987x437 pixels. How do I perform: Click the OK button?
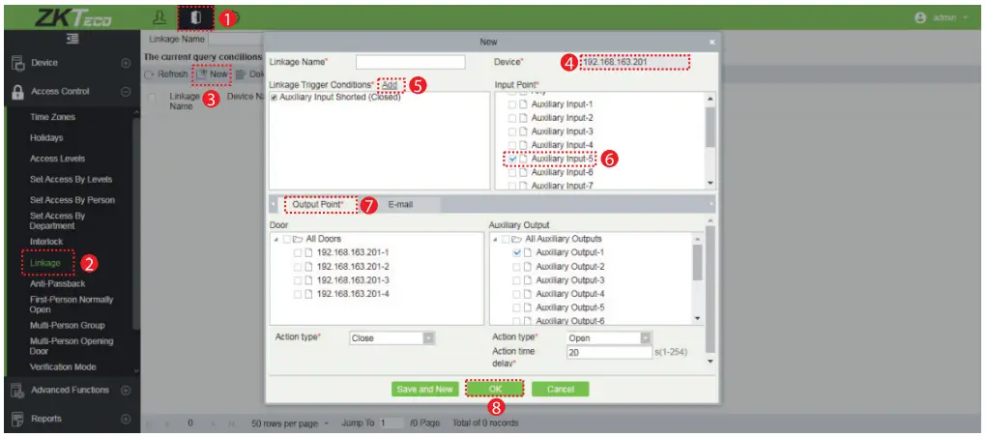point(495,390)
